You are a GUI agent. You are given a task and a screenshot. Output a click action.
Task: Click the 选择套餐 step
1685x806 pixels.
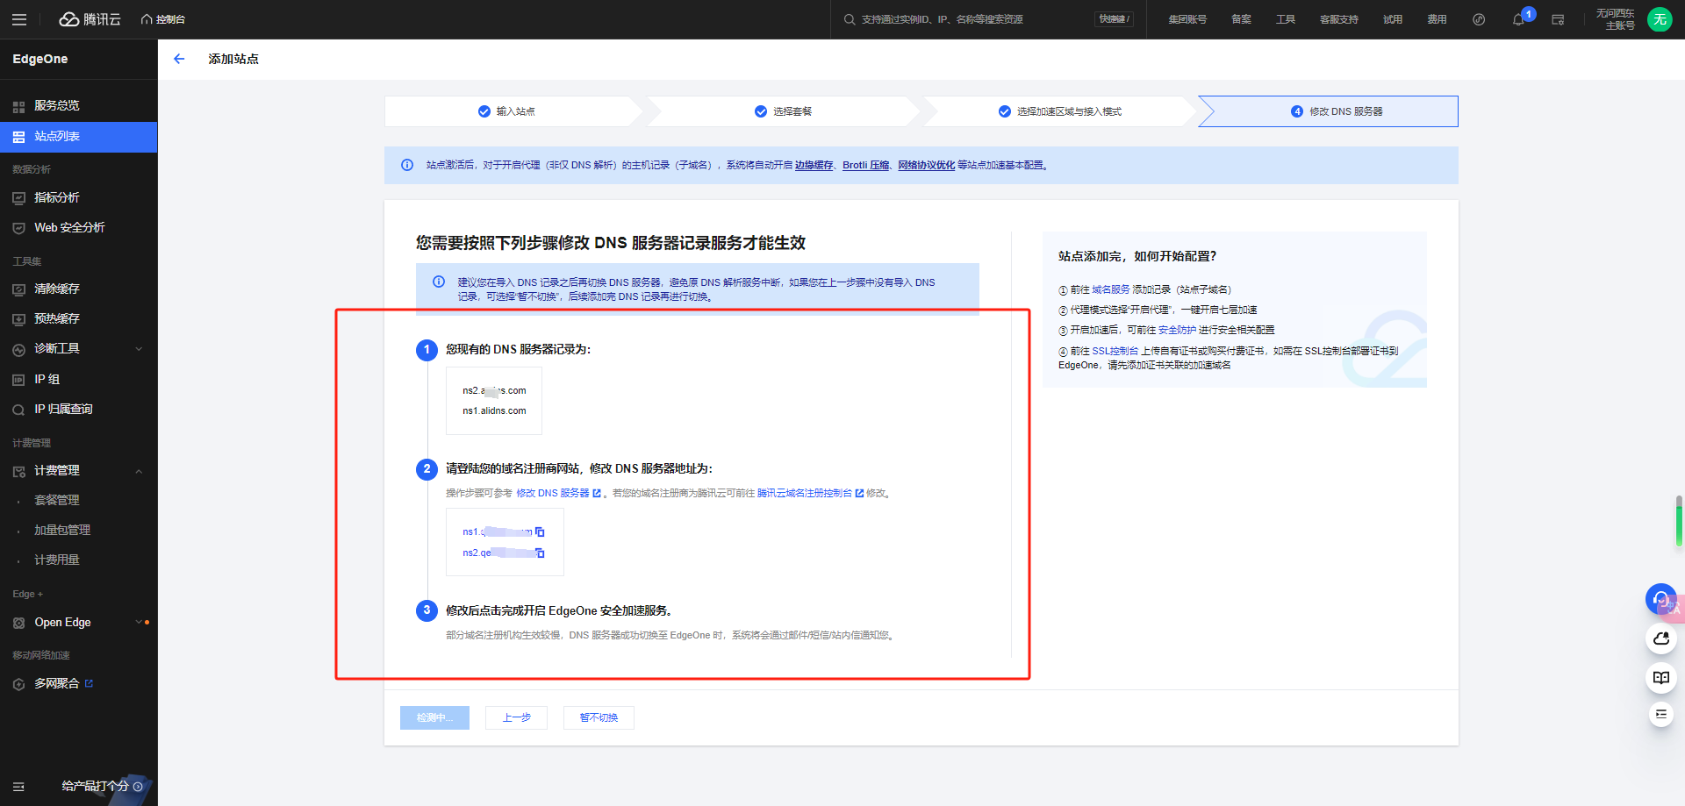[x=784, y=111]
